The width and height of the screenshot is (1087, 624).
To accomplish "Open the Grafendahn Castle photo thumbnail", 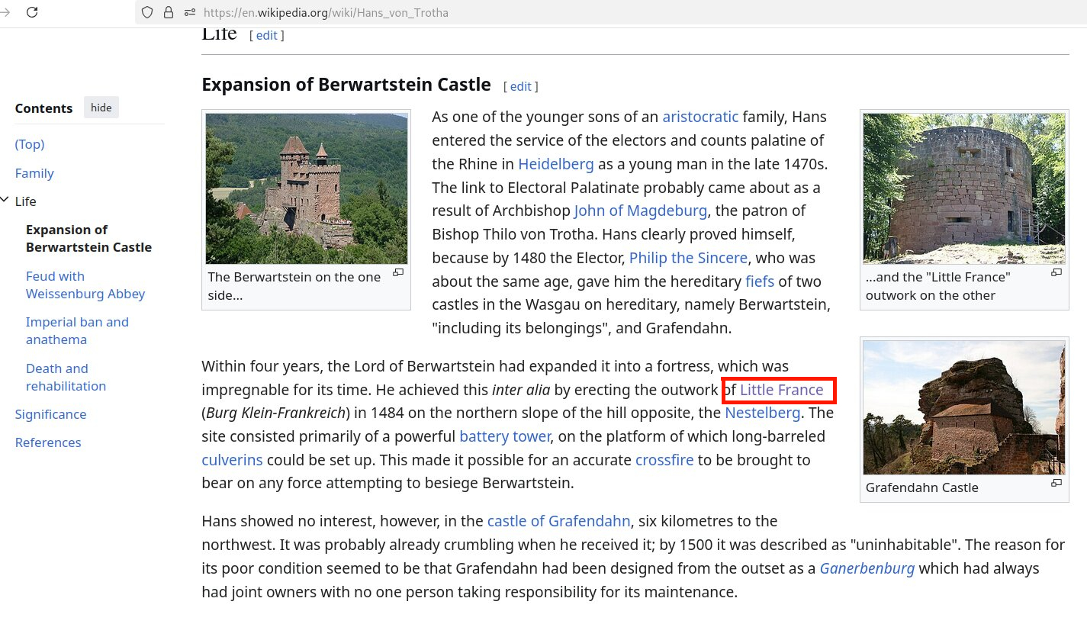I will coord(963,407).
